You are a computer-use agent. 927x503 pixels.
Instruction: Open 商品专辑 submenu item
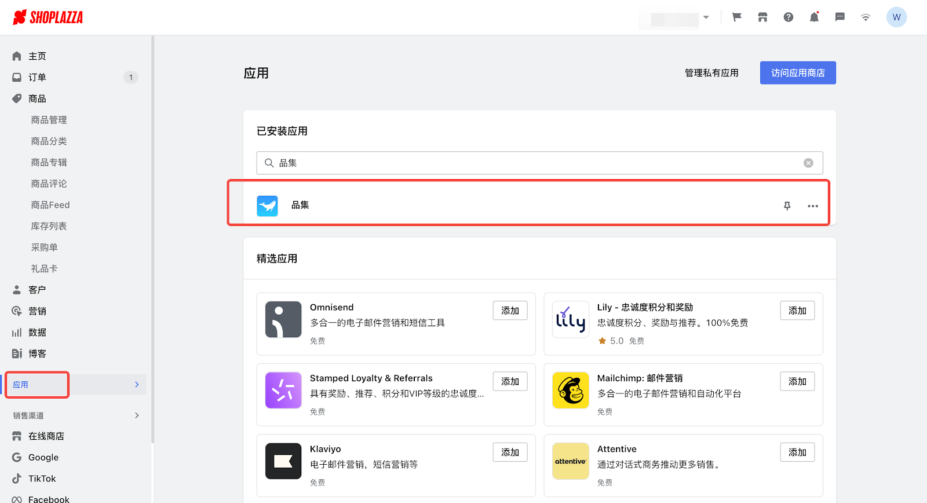49,162
